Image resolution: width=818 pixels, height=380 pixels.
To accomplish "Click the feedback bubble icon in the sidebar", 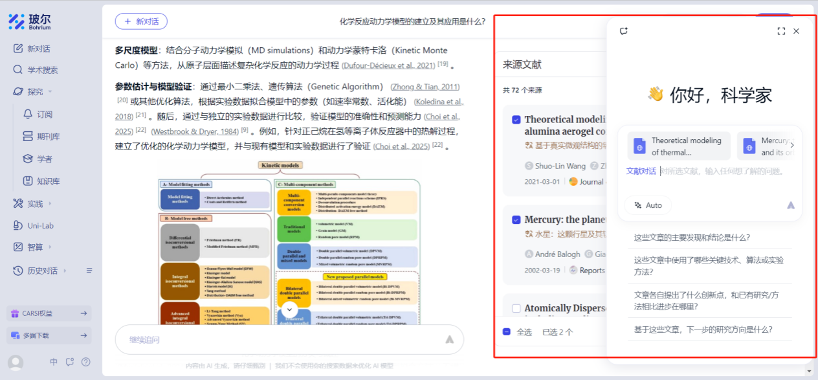I will click(70, 362).
